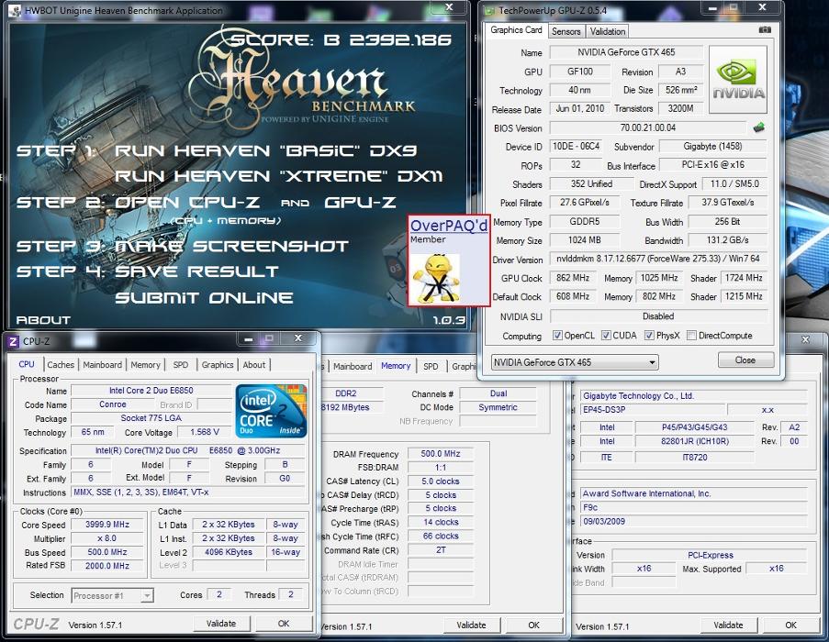Image resolution: width=829 pixels, height=642 pixels.
Task: Click the HWBOT Heaven window title icon
Action: pyautogui.click(x=16, y=11)
